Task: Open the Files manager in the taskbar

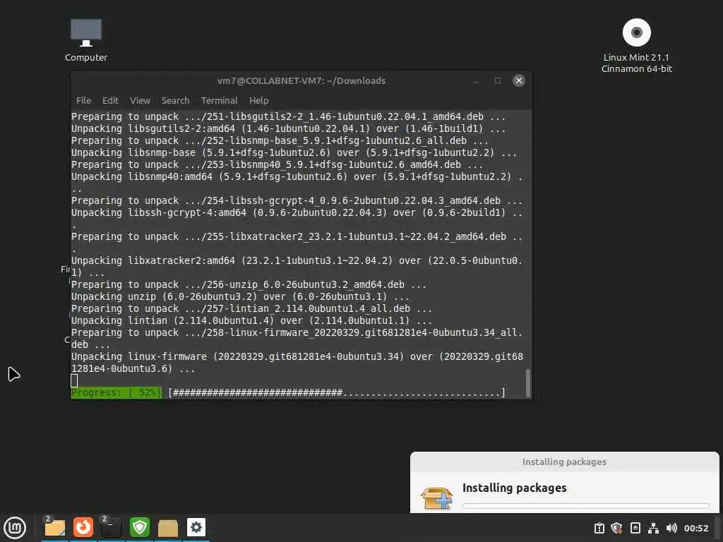Action: pyautogui.click(x=55, y=528)
